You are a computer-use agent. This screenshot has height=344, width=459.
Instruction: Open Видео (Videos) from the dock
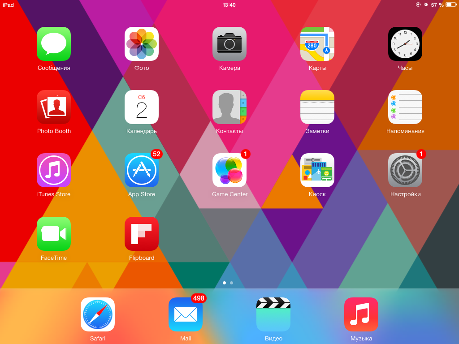pos(273,314)
